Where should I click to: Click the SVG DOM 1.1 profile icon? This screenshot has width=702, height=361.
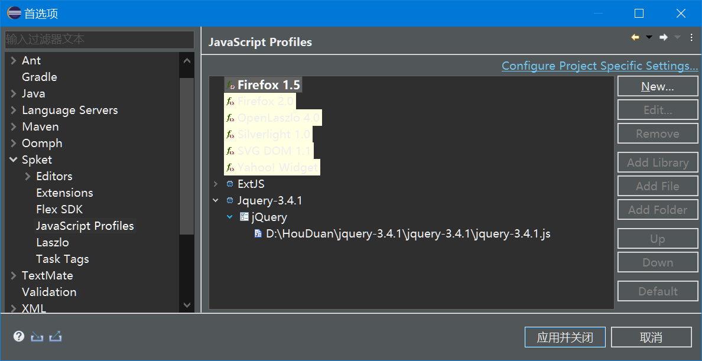pos(230,151)
